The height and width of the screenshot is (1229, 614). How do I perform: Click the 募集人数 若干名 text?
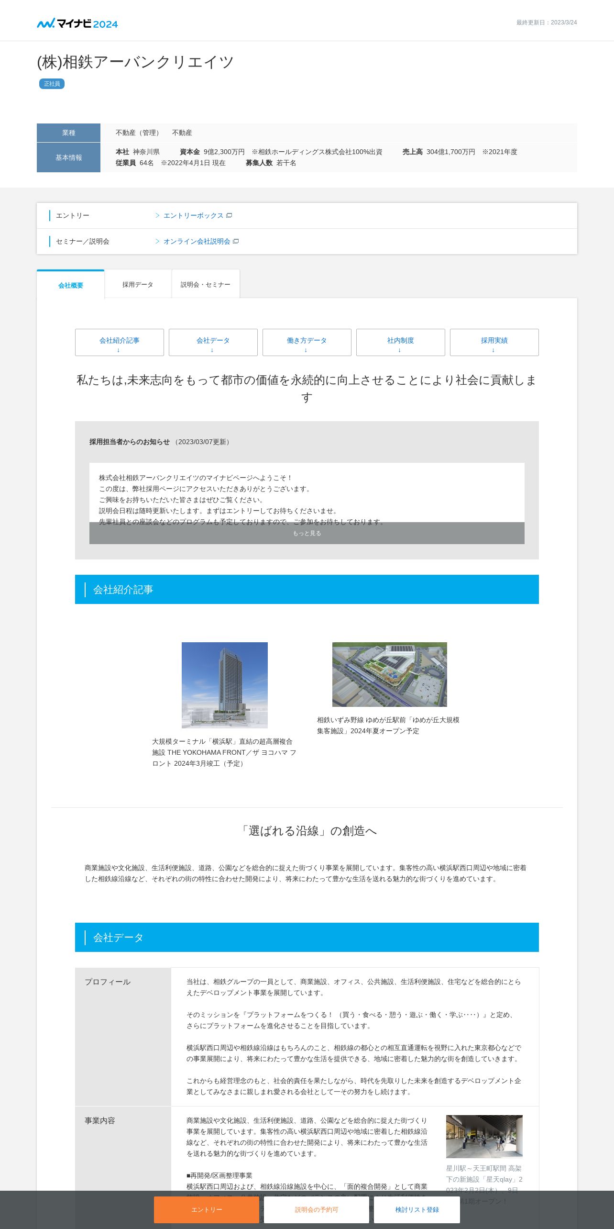click(271, 163)
